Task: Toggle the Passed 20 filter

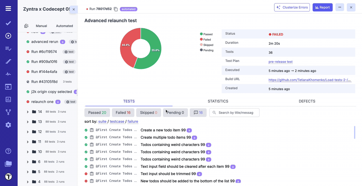Action: pos(97,113)
